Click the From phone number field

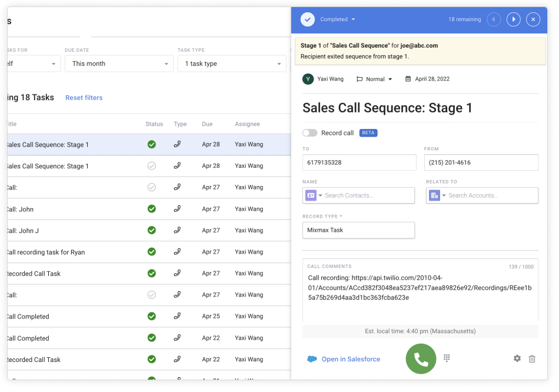(481, 162)
